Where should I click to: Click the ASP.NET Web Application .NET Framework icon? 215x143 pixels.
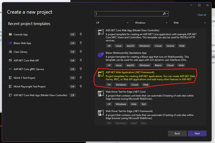101,74
